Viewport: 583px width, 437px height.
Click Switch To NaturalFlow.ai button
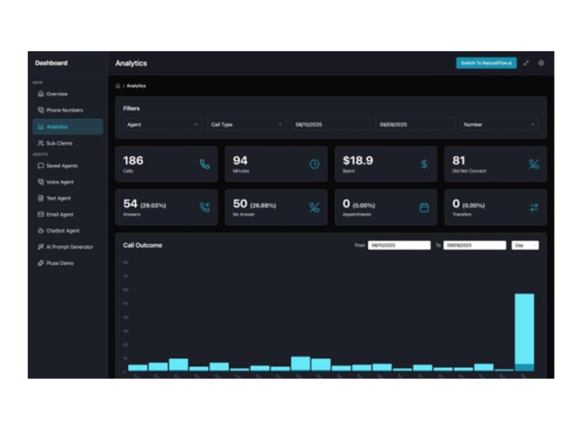tap(486, 63)
